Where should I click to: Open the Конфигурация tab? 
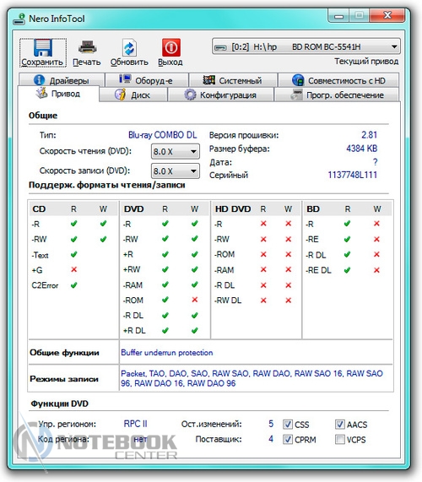220,95
